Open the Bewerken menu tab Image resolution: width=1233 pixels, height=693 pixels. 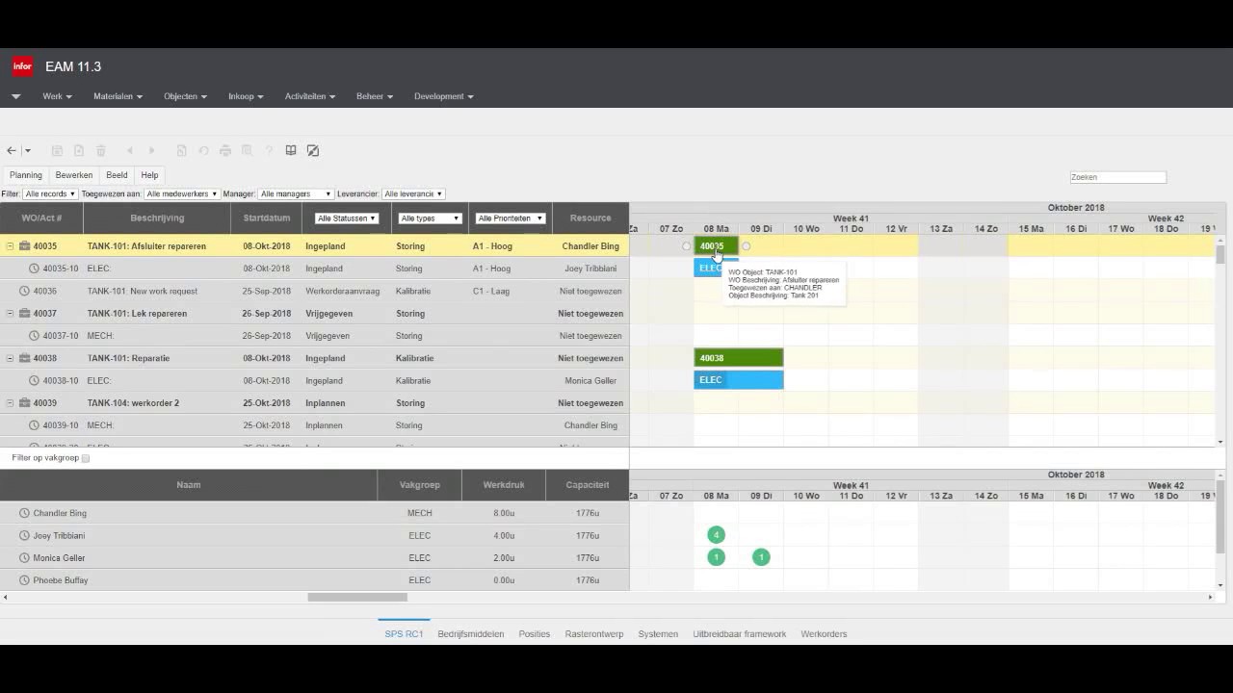(x=74, y=175)
